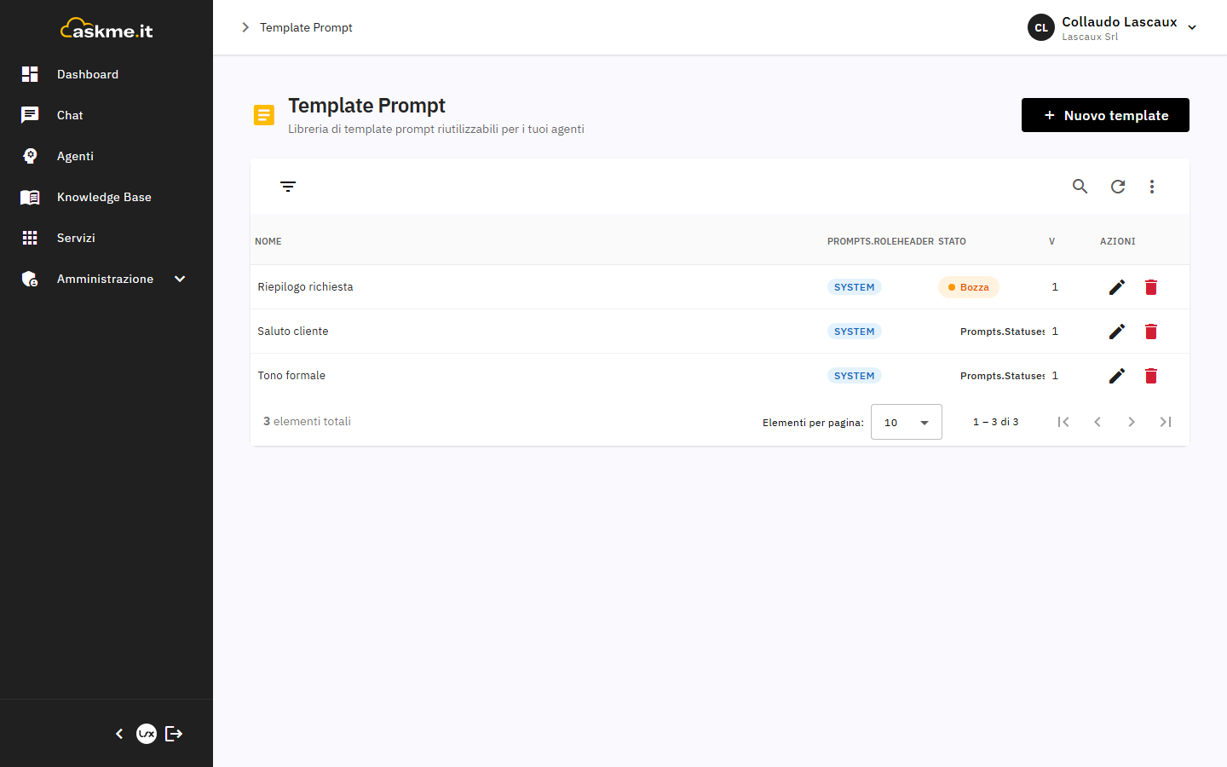Click the Prompts.Statuses text in Tono formale row

1003,376
